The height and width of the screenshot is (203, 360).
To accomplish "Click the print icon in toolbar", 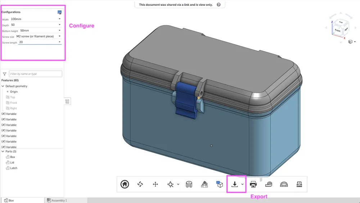I will point(253,184).
